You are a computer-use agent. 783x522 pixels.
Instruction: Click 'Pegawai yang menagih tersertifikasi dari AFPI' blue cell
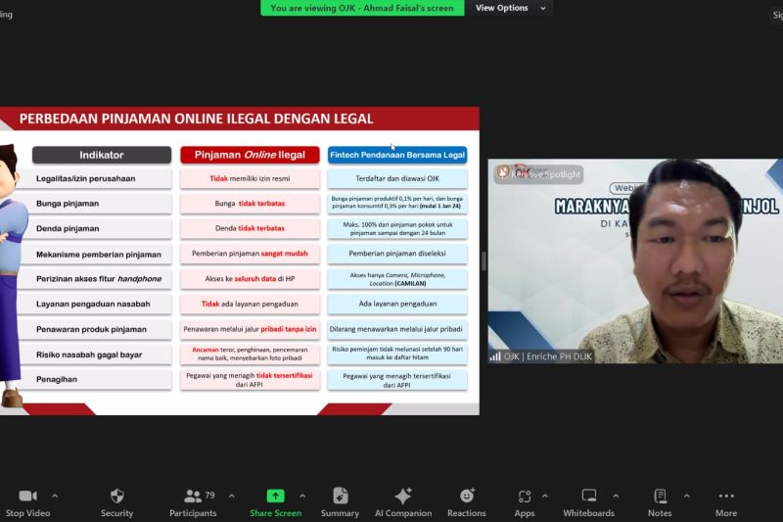pyautogui.click(x=397, y=380)
